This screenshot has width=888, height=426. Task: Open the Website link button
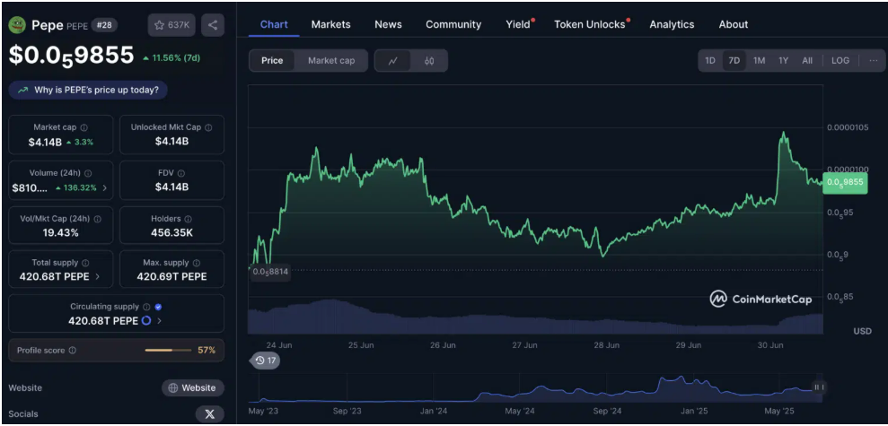pos(193,388)
